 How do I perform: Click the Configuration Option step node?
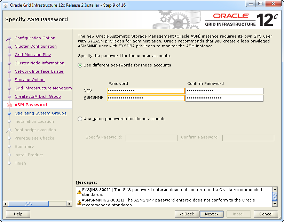pos(9,38)
